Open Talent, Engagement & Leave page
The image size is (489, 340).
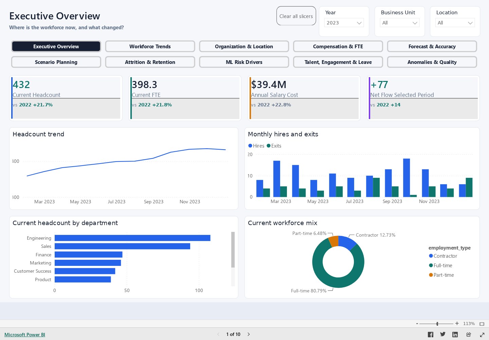[x=338, y=62]
